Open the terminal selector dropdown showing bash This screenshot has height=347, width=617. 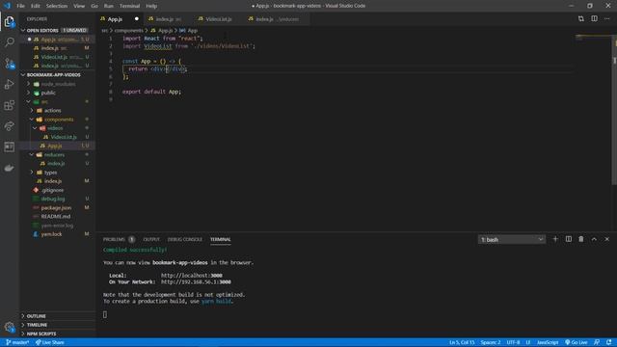click(x=512, y=240)
